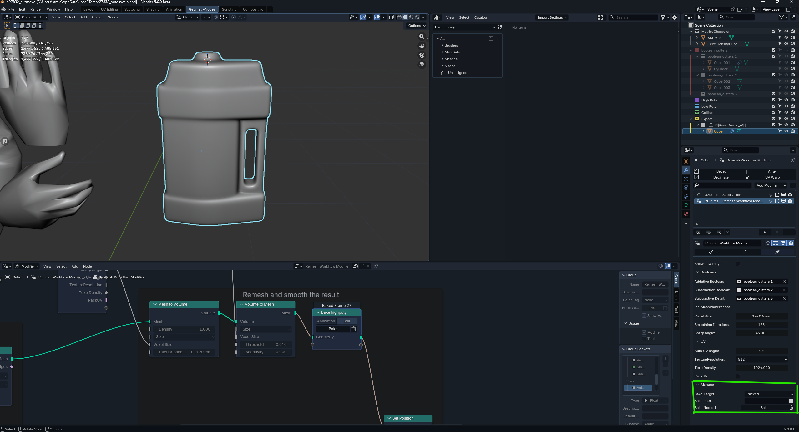Switch perspective/orthographic with the grid icon
Screen dimensions: 799x432
tap(422, 64)
